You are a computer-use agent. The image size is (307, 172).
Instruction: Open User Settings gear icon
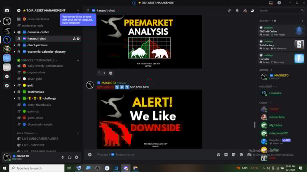coord(77,157)
